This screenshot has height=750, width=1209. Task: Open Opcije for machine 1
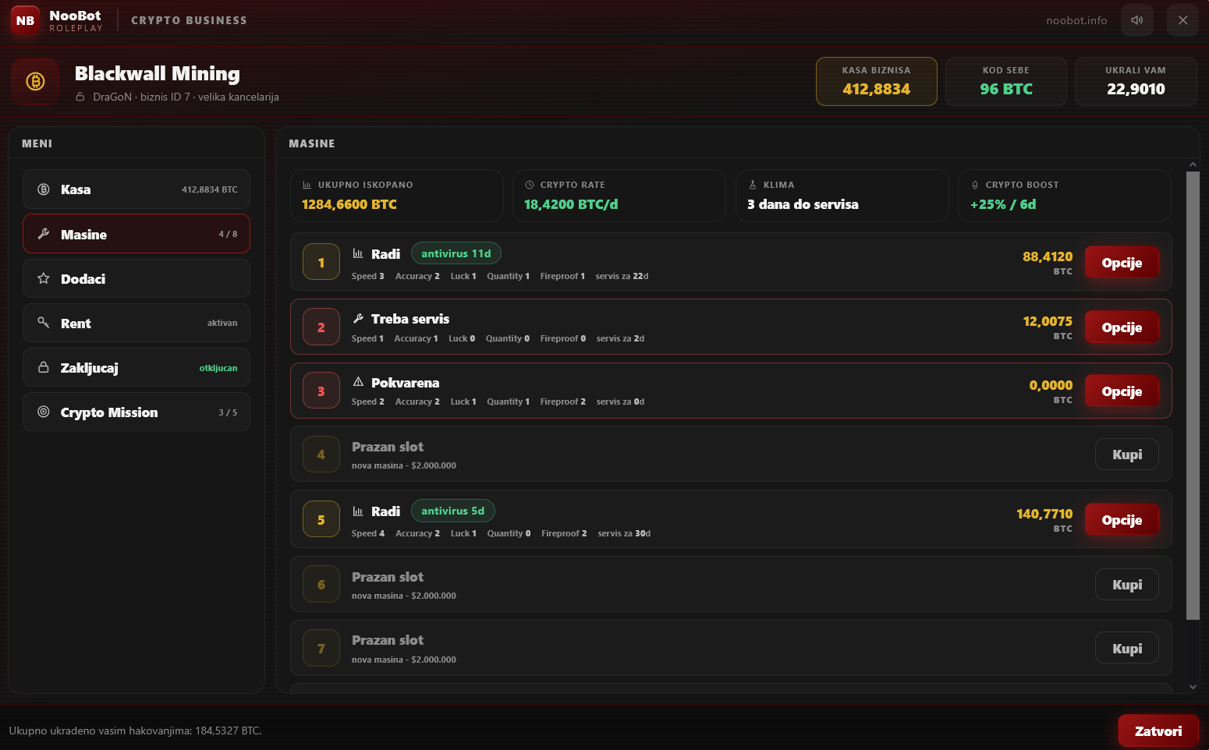tap(1122, 263)
